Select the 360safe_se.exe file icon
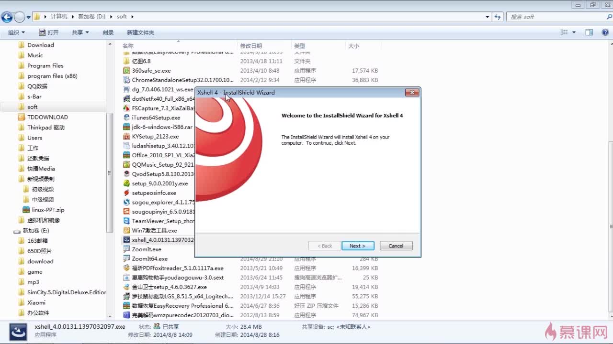The width and height of the screenshot is (613, 344). [x=126, y=71]
